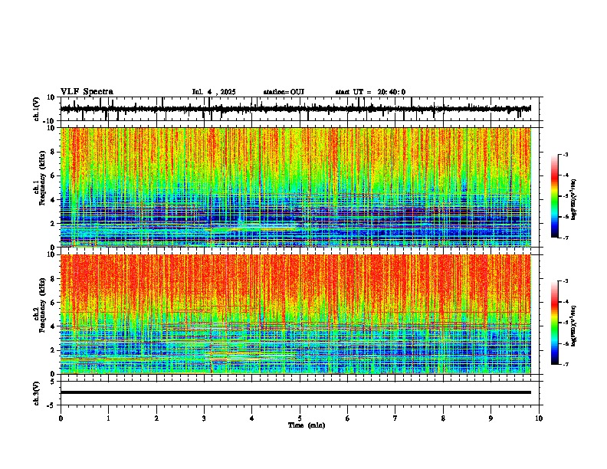
Task: Click the "-5" tick on ch.3(V) axis
Action: click(x=51, y=405)
